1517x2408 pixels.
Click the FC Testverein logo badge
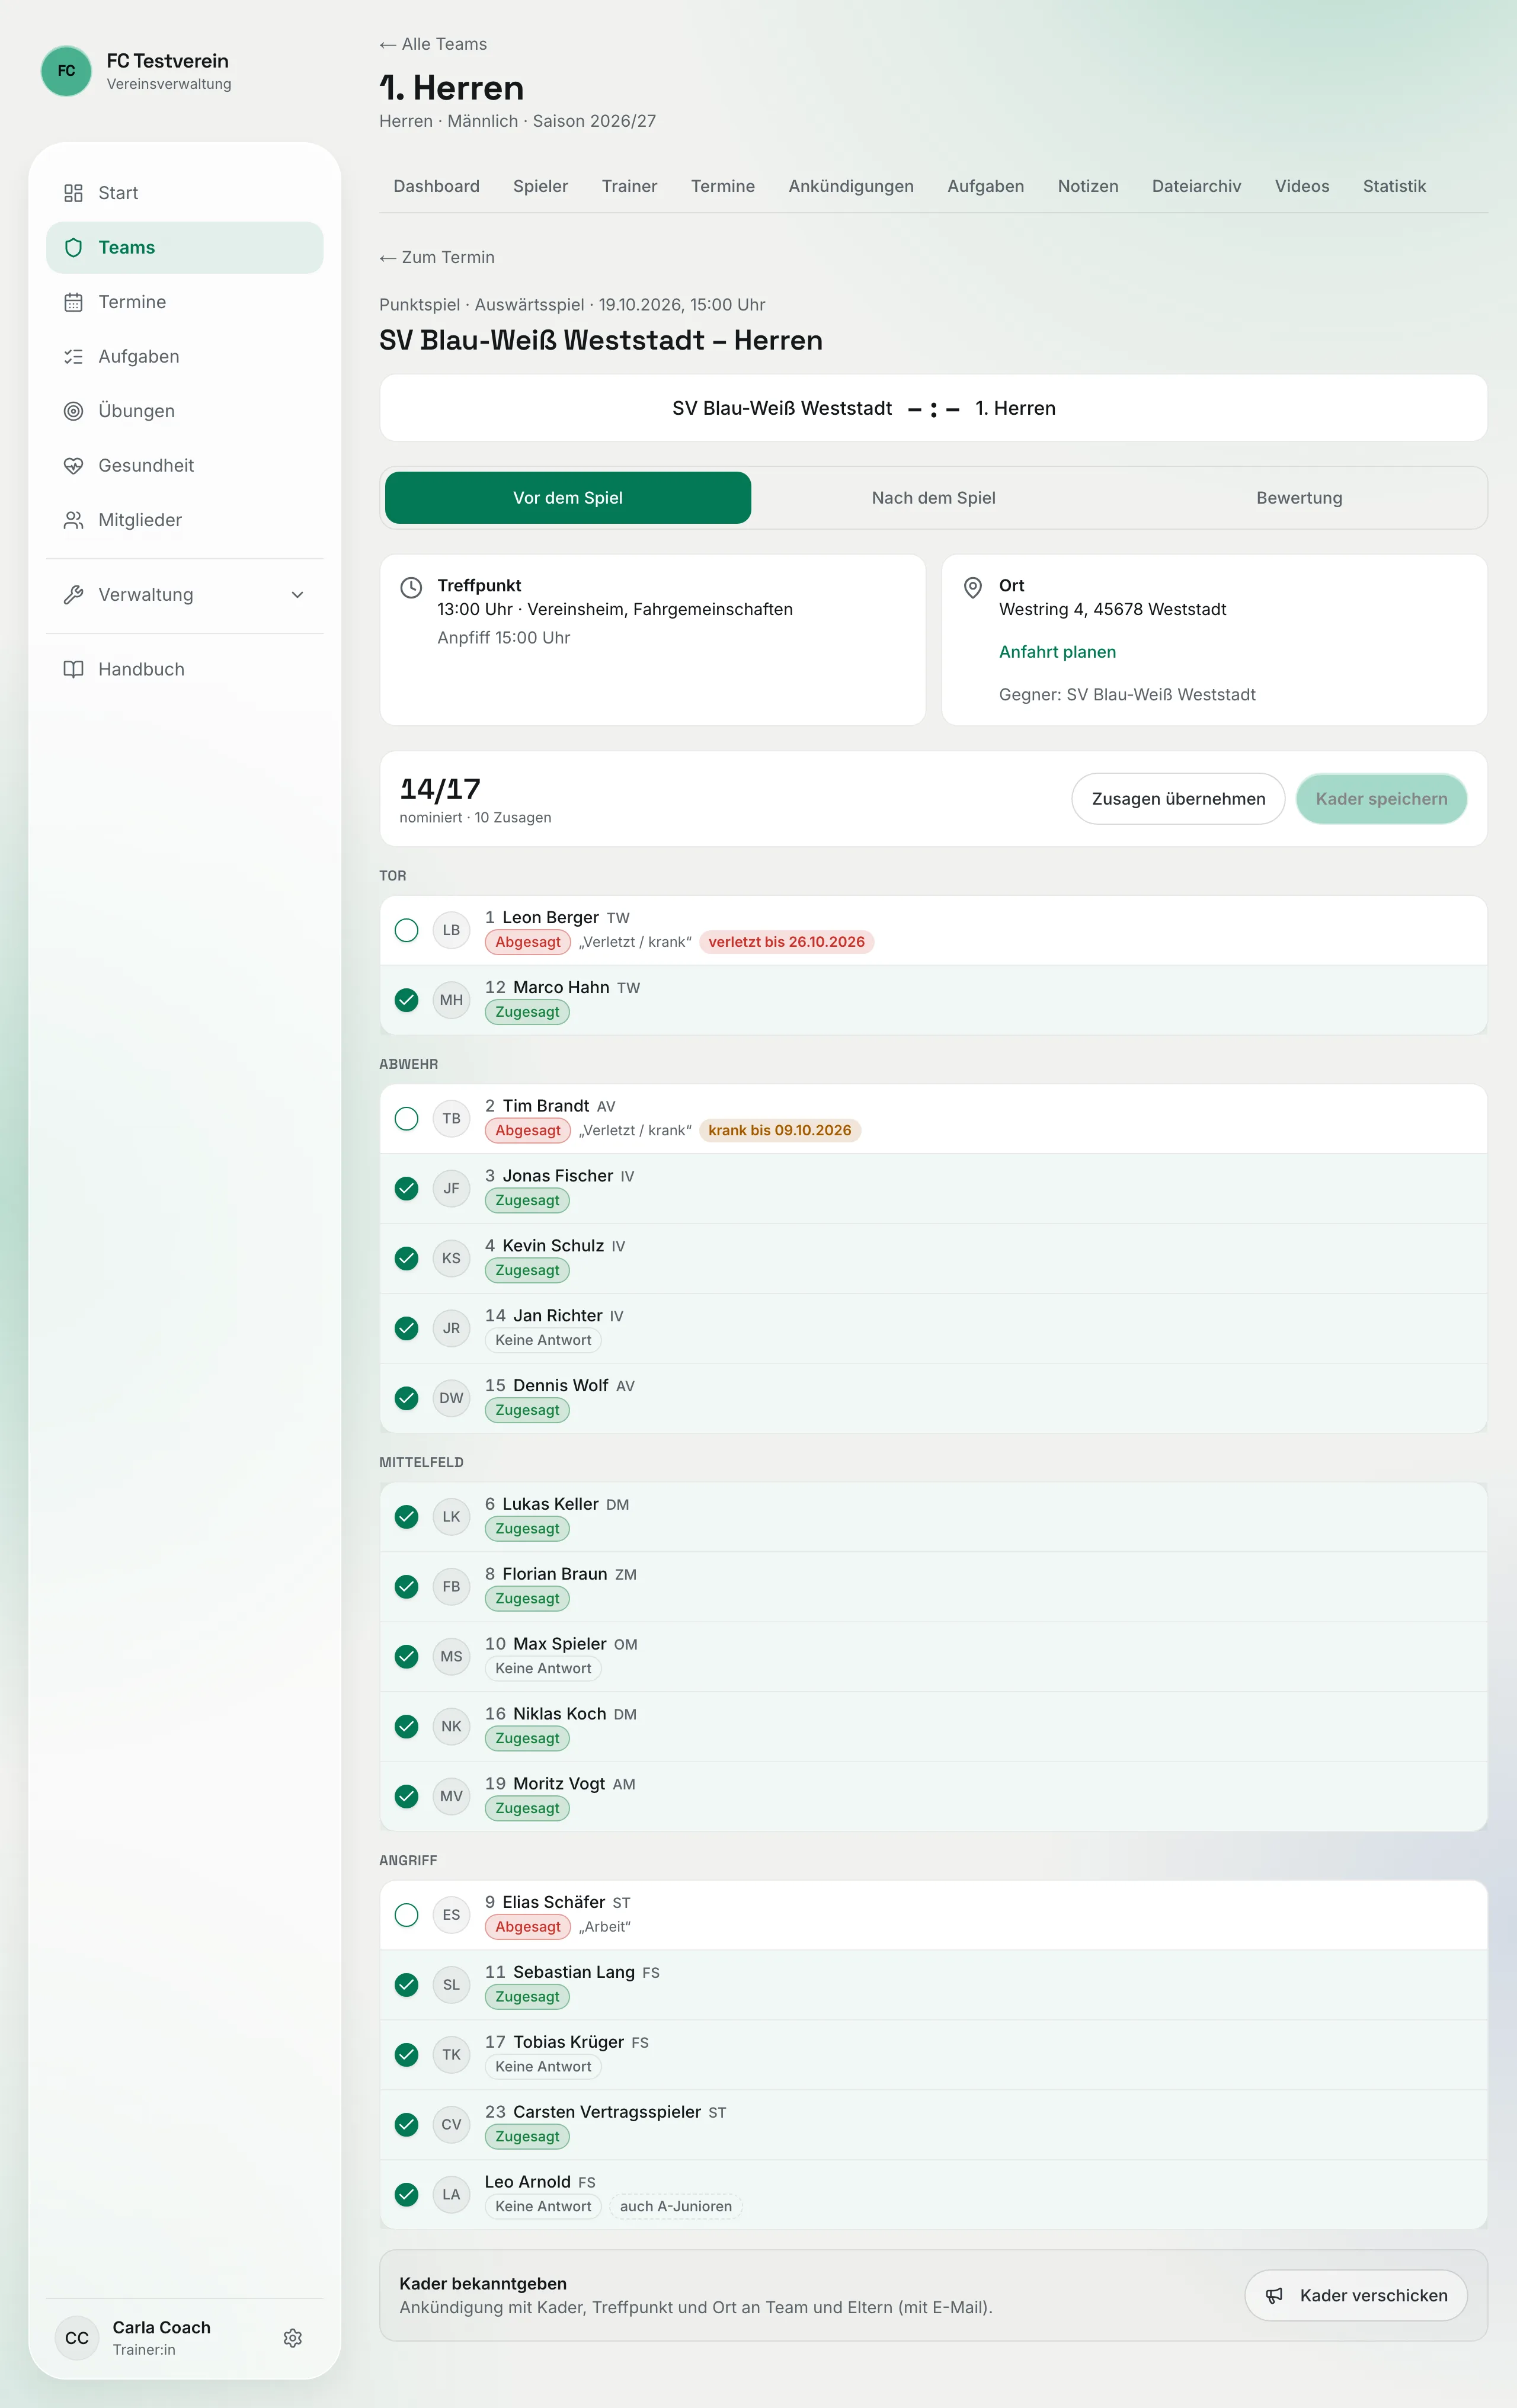(x=67, y=71)
